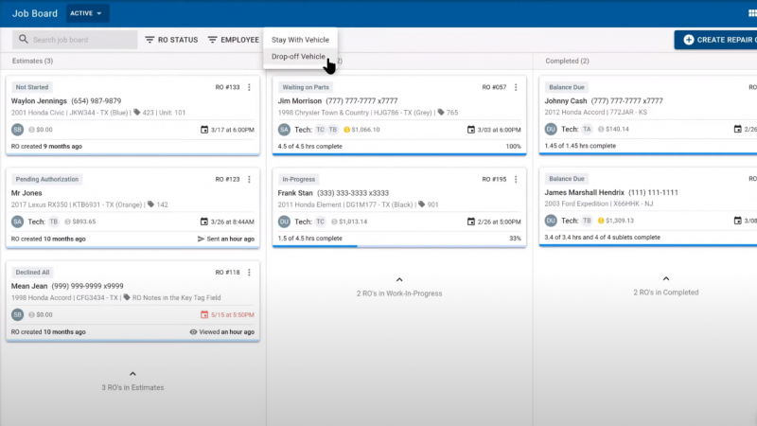Screen dimensions: 757x426
Task: Click the TB tech badge on Mr Jones card
Action: point(53,222)
